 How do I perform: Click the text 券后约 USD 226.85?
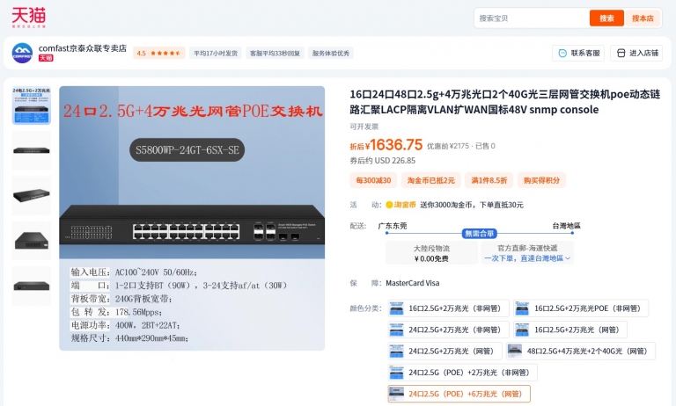382,161
